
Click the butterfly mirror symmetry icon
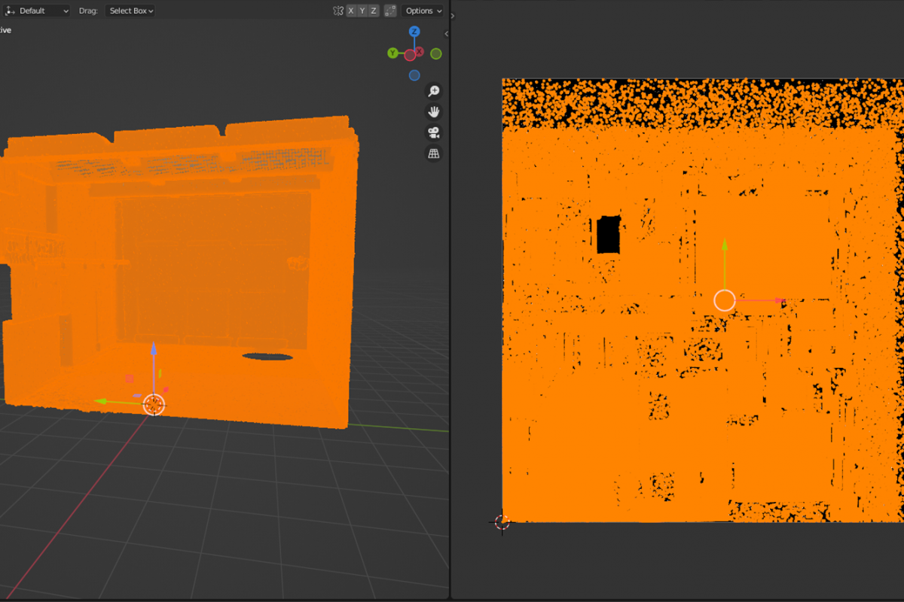tap(338, 11)
